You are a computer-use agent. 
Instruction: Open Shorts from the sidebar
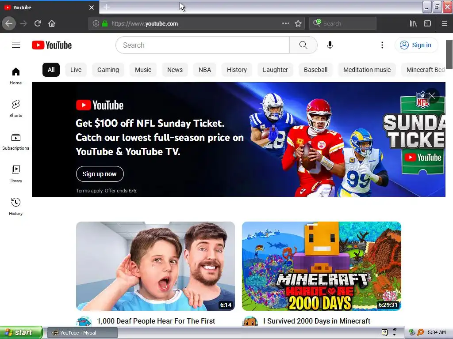point(15,109)
